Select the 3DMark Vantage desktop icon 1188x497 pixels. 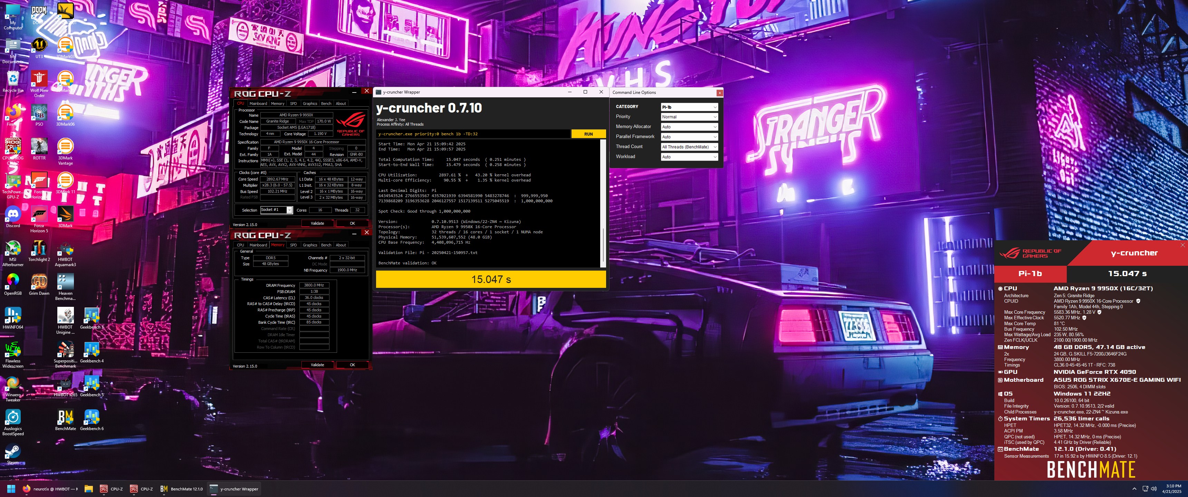click(65, 151)
